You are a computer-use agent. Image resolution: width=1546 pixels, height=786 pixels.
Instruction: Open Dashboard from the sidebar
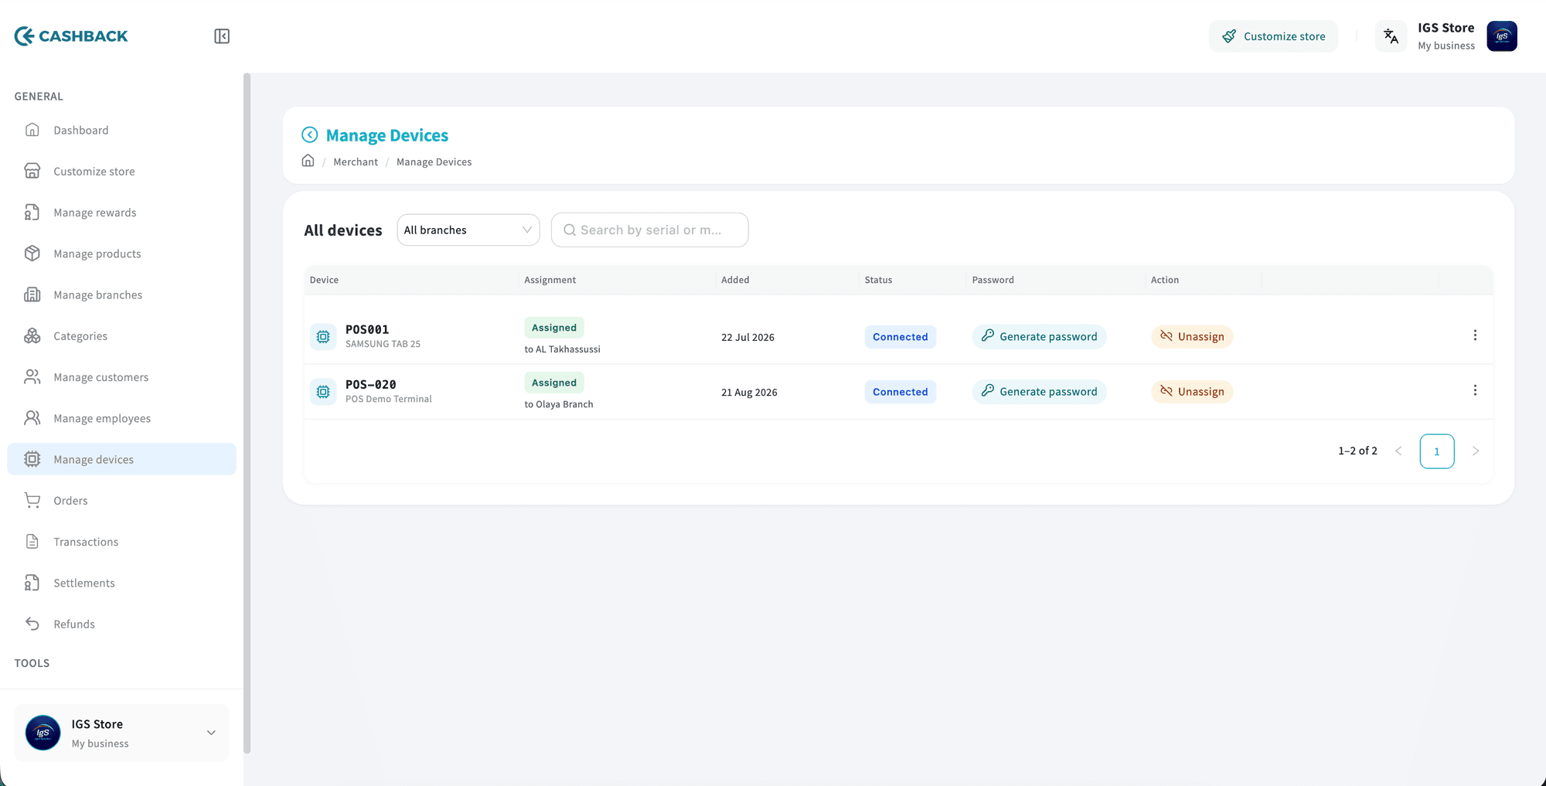121,130
